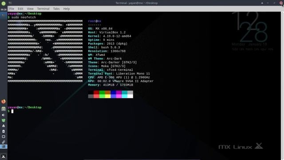Viewport: 284px width, 160px height.
Task: Open the File menu
Action: pos(12,9)
